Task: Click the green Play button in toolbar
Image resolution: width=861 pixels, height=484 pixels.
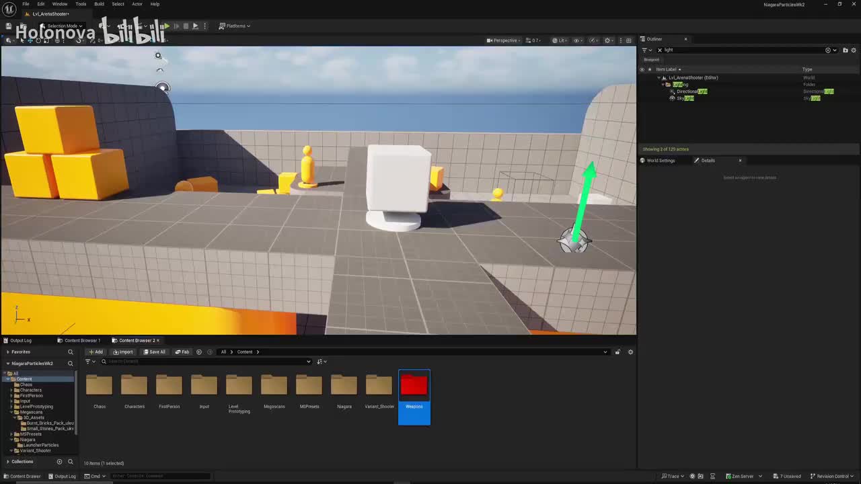Action: pos(167,26)
